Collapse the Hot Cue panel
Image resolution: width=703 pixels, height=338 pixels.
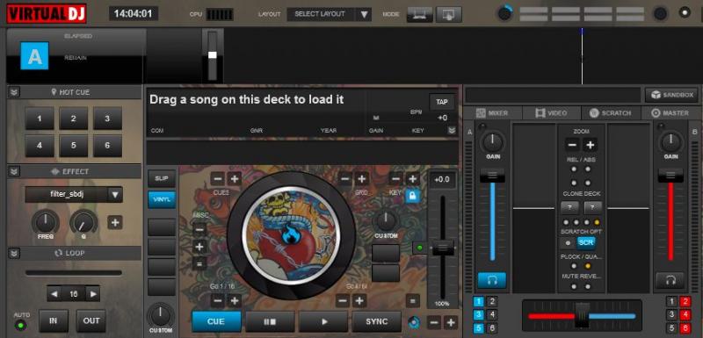point(14,92)
